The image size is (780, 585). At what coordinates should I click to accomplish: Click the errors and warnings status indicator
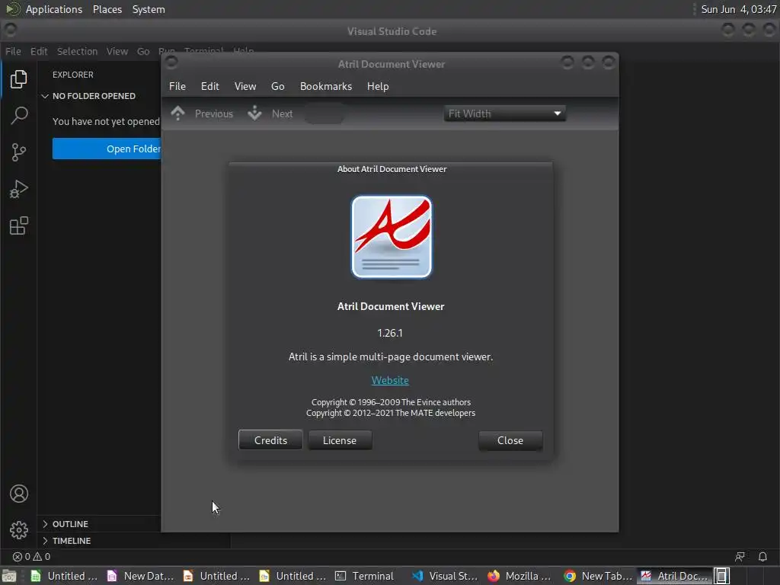31,557
